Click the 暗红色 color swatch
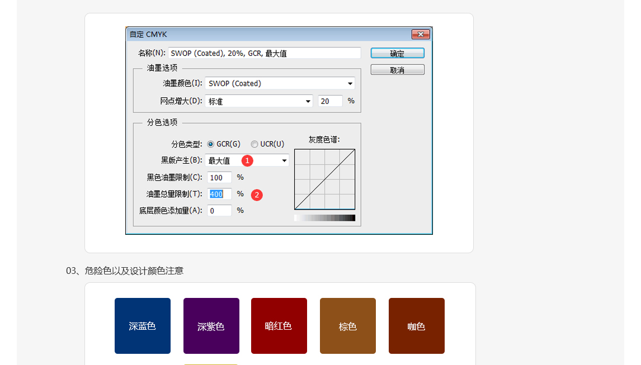Screen dimensions: 641x365 279,326
